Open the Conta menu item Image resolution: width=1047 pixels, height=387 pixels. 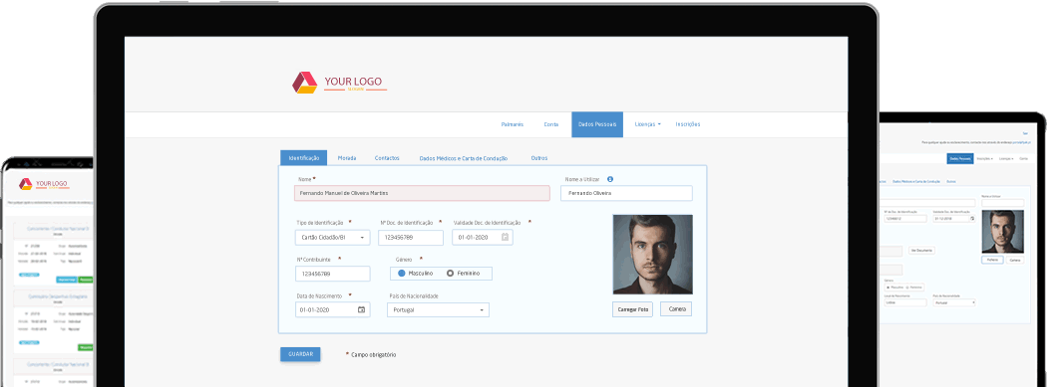(551, 124)
